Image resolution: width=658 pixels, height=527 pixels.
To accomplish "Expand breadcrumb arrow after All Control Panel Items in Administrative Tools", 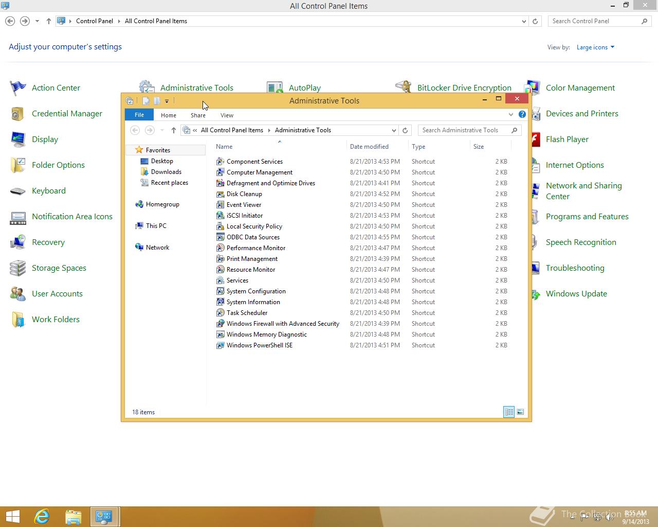I will click(269, 130).
